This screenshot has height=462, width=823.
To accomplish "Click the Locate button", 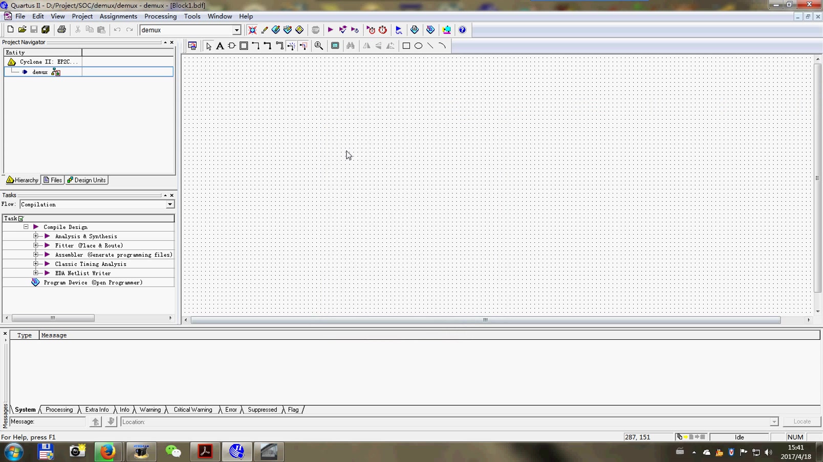I will [802, 422].
